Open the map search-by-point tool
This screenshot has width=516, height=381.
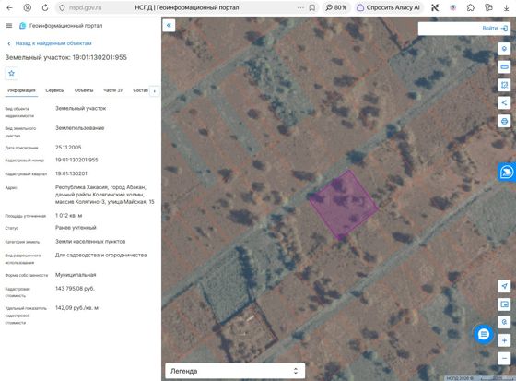point(504,322)
